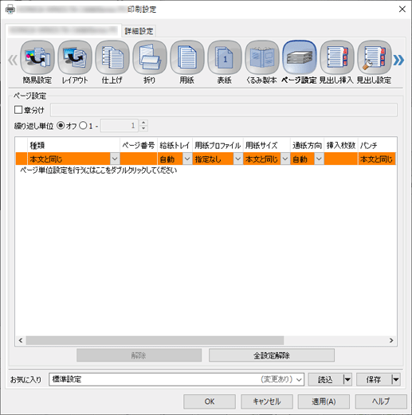Viewport: 412px width, 415px height.
Task: Click the 解除 button
Action: (139, 355)
